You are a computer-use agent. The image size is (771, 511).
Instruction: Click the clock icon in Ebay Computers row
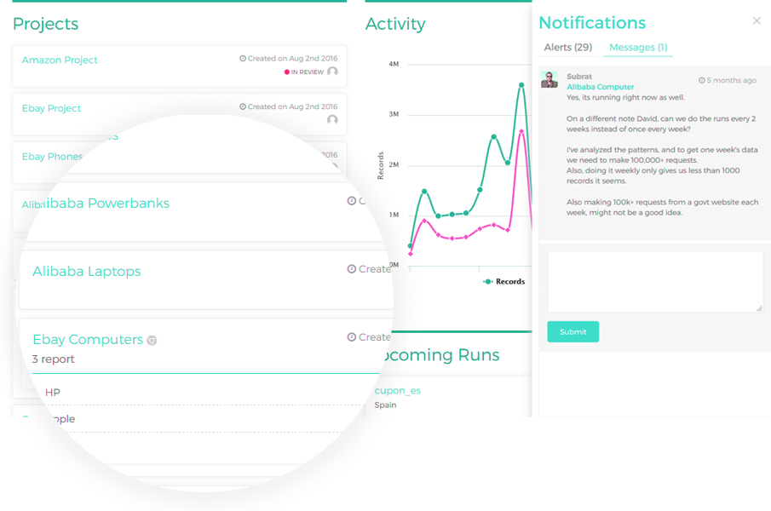coord(352,337)
